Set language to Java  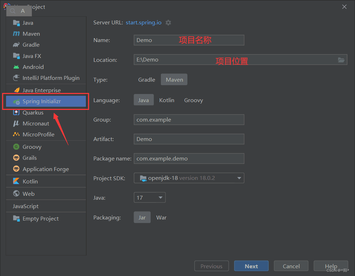coord(144,100)
